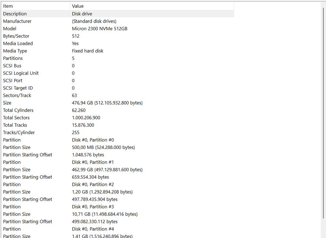326x238 pixels.
Task: Click the '476,94 GB (512.105.932.800 bytes)' value
Action: [107, 103]
